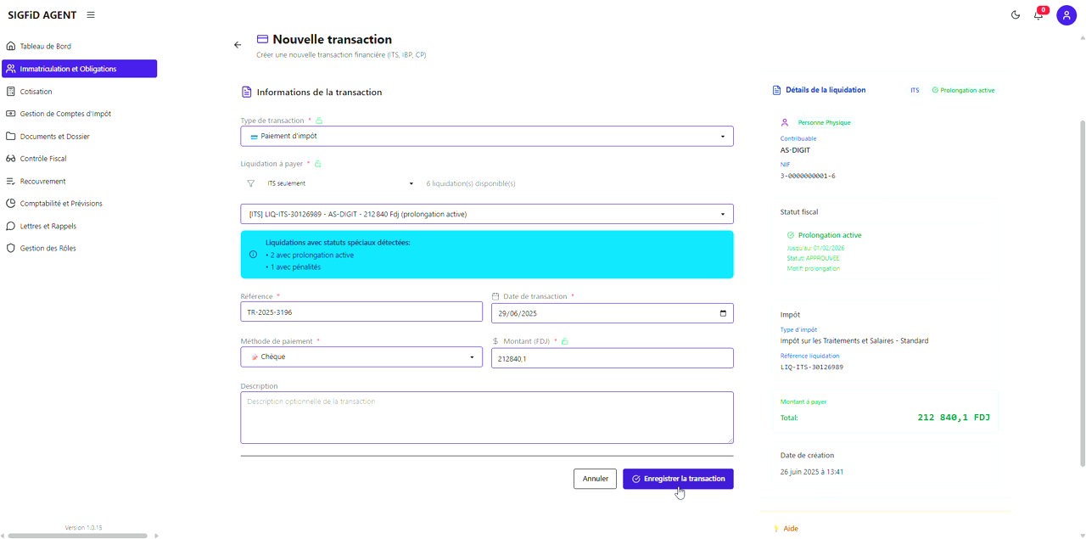The width and height of the screenshot is (1086, 539).
Task: Click the Prolongation active status badge
Action: [963, 89]
